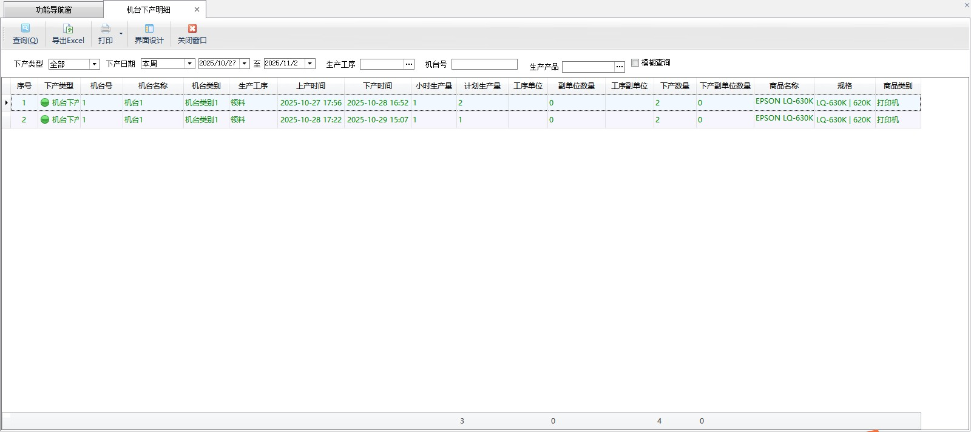
Task: Click the 生产工序 ellipsis browse button
Action: [x=409, y=64]
